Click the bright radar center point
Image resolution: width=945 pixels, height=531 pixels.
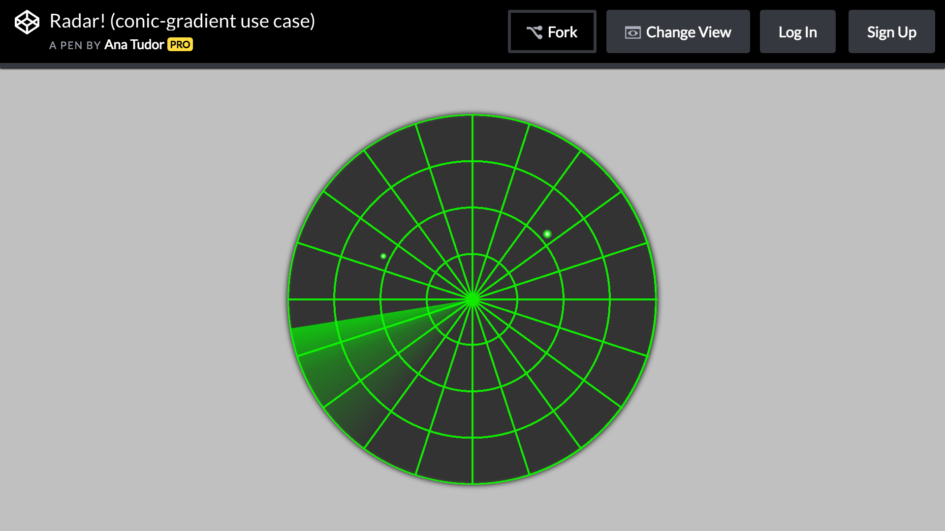click(472, 299)
